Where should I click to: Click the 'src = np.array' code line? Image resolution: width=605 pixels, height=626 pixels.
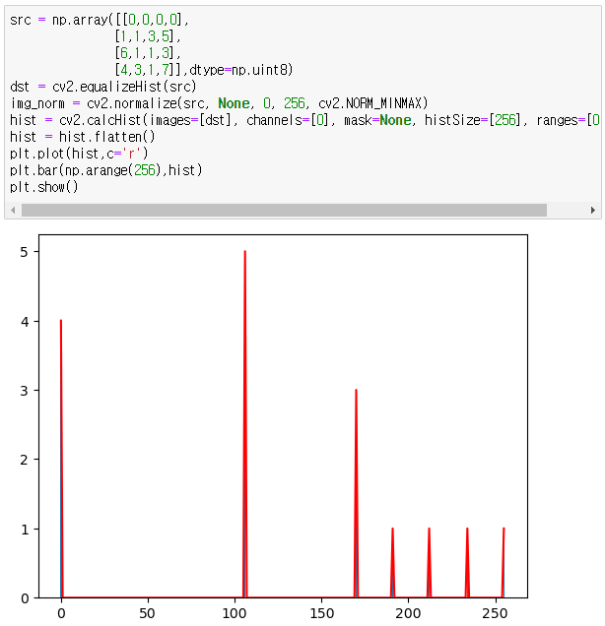tap(100, 20)
